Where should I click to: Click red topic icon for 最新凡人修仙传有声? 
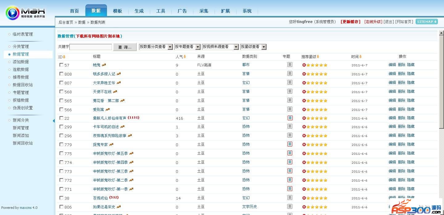[x=290, y=118]
